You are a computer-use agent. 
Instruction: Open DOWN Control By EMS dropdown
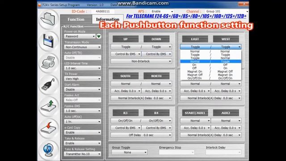156,54
